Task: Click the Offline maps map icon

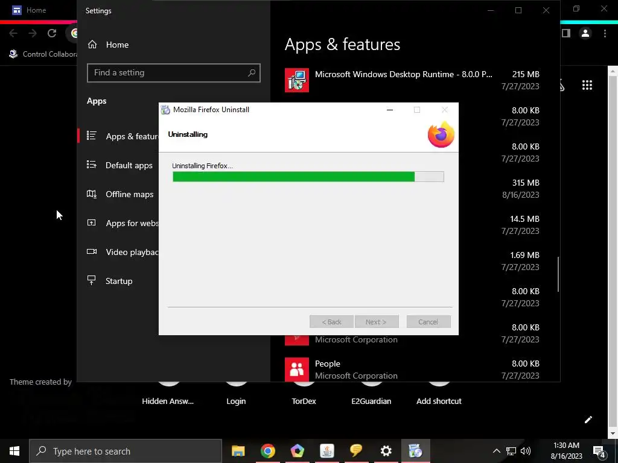Action: tap(92, 194)
